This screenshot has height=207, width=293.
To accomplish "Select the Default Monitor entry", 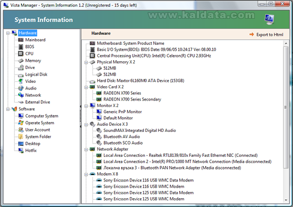I will (x=118, y=118).
